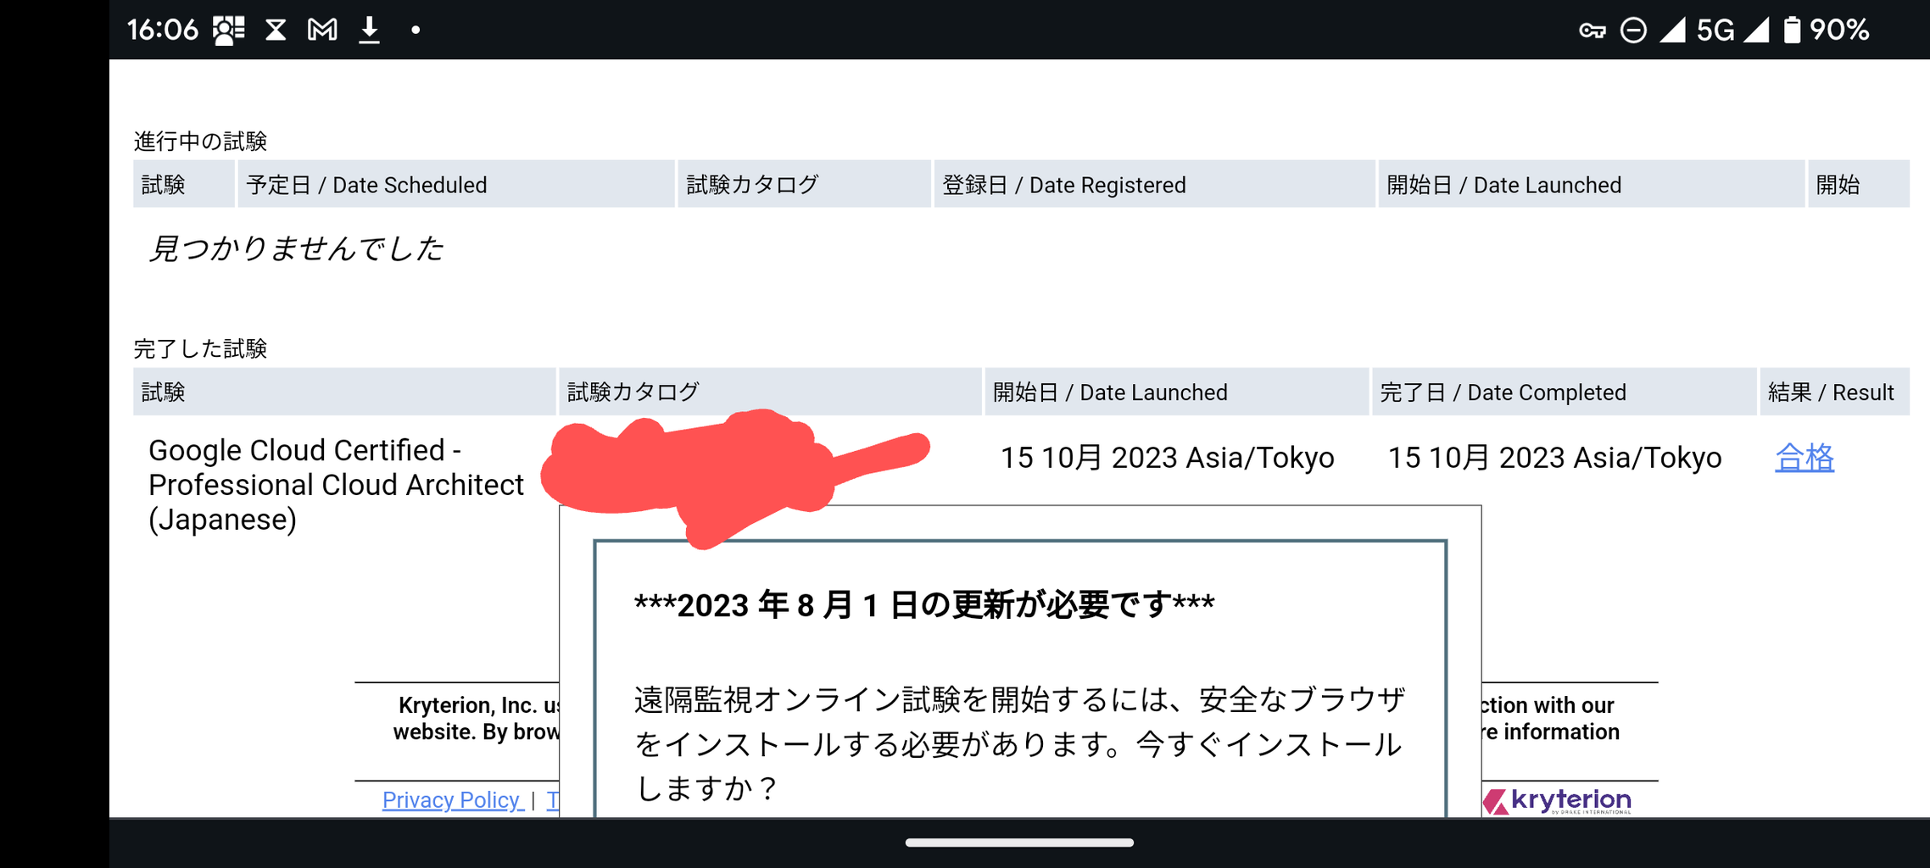Click the 登録日 / Date Registered column header

tap(1155, 184)
